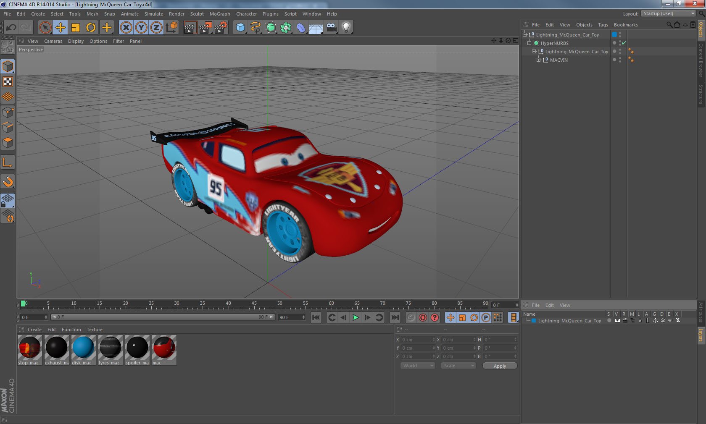Select the Live Selection tool
706x424 pixels.
(45, 28)
